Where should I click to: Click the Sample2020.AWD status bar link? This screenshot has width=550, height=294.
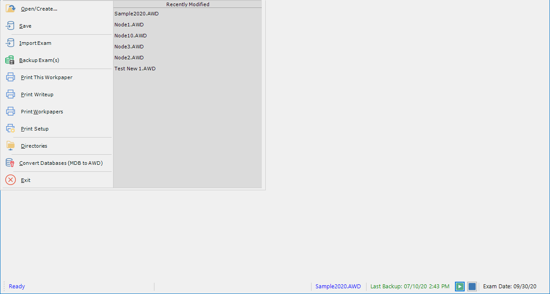pyautogui.click(x=338, y=286)
